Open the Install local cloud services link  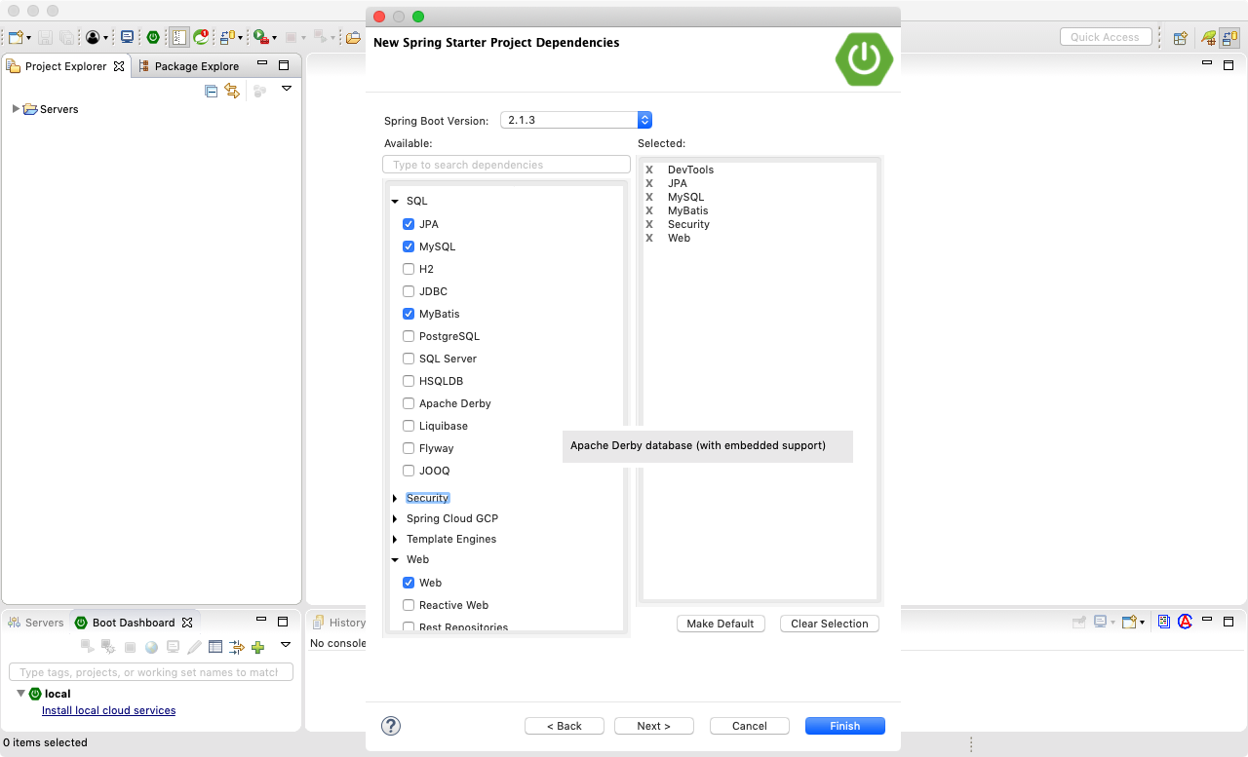[x=108, y=711]
